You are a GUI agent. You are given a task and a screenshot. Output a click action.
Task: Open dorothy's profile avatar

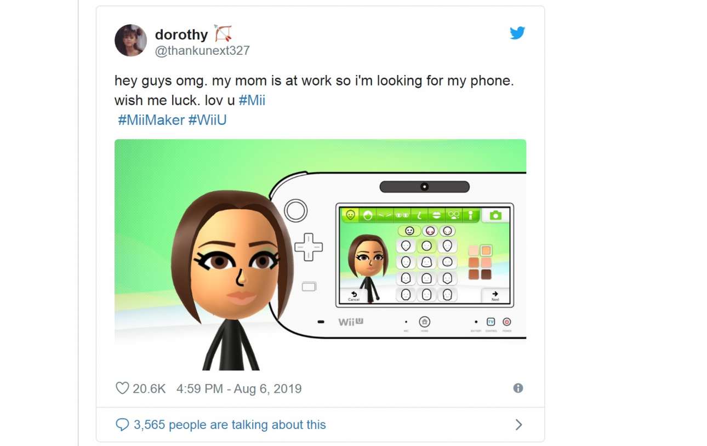(130, 40)
